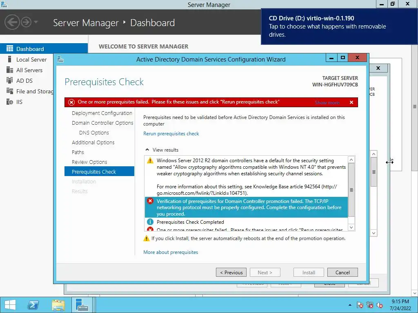
Task: Open navigation history dropdown arrow
Action: (x=36, y=22)
